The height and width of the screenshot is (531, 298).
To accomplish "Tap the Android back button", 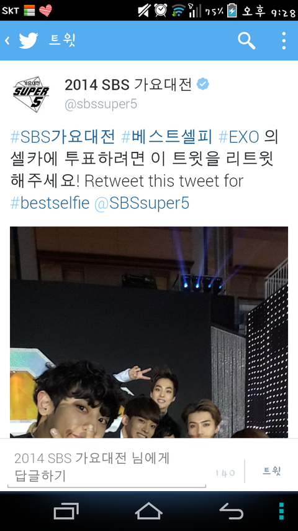I will pos(232,510).
